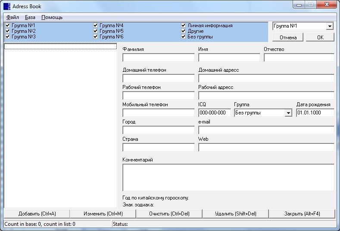Click the ICQ number field
The height and width of the screenshot is (231, 340).
coord(215,113)
